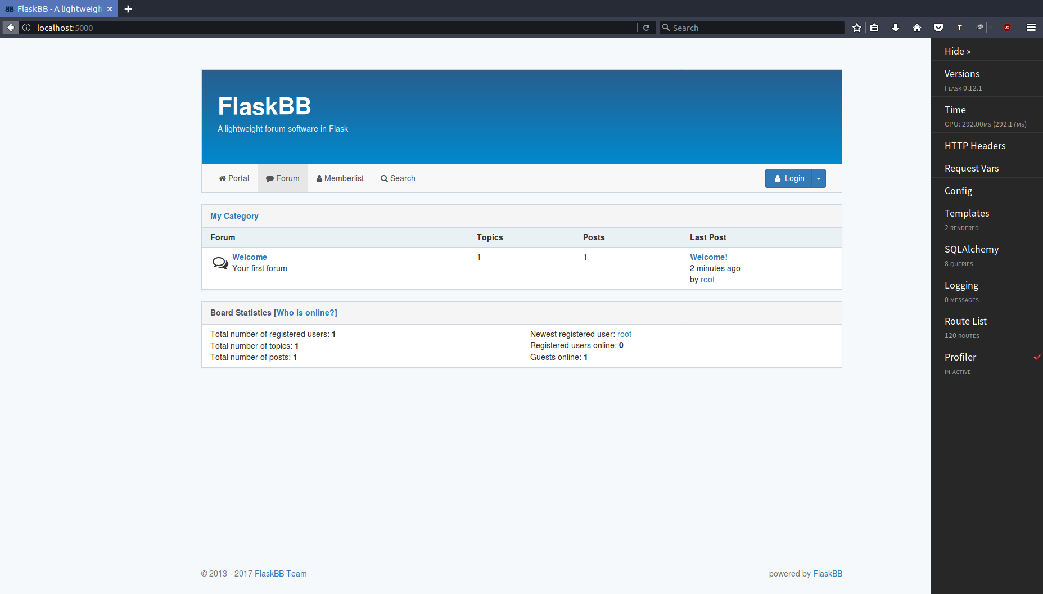Open the Search nav item
The width and height of the screenshot is (1043, 594).
point(398,178)
